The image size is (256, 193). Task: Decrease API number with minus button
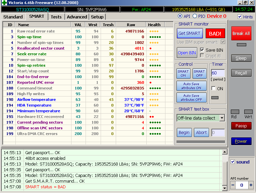pos(233,185)
